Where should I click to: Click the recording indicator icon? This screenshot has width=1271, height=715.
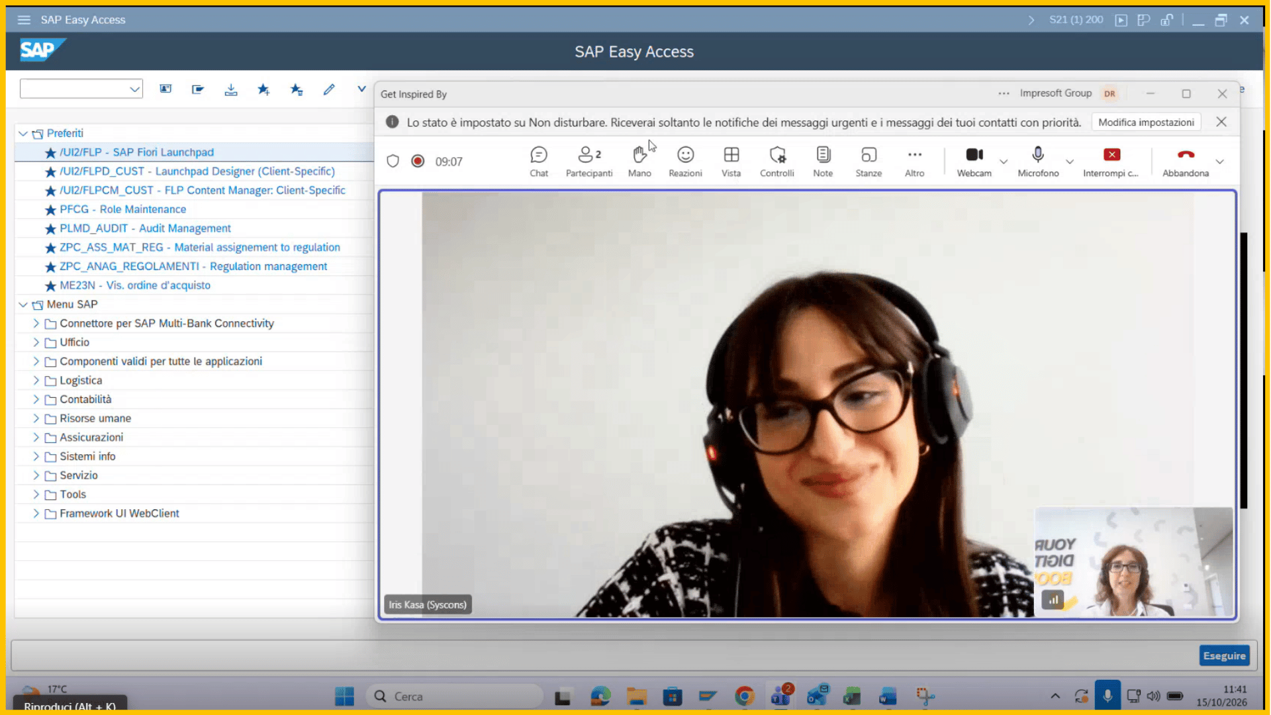click(x=418, y=161)
